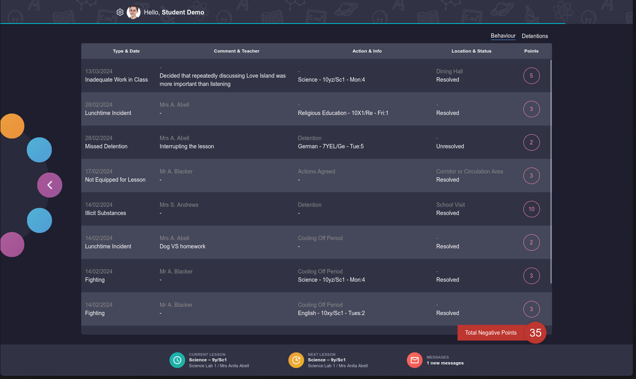Select the lower blue circle in side navigation
This screenshot has width=636, height=379.
coord(40,220)
